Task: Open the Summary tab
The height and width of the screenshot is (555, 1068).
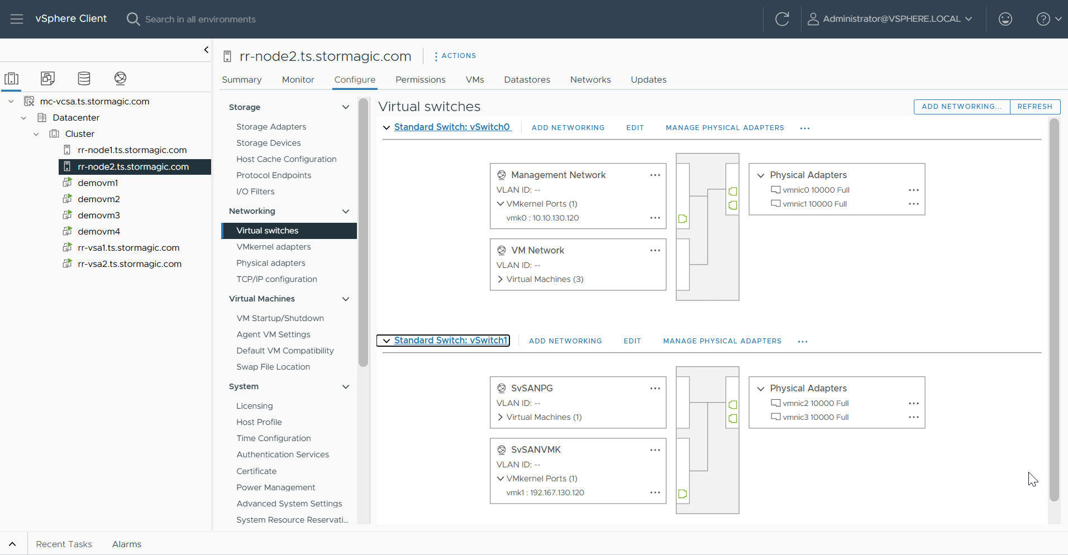Action: pyautogui.click(x=242, y=80)
